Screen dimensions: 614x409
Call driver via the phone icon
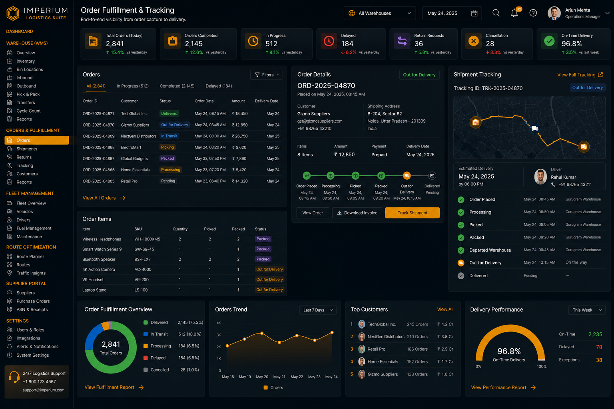tap(553, 185)
